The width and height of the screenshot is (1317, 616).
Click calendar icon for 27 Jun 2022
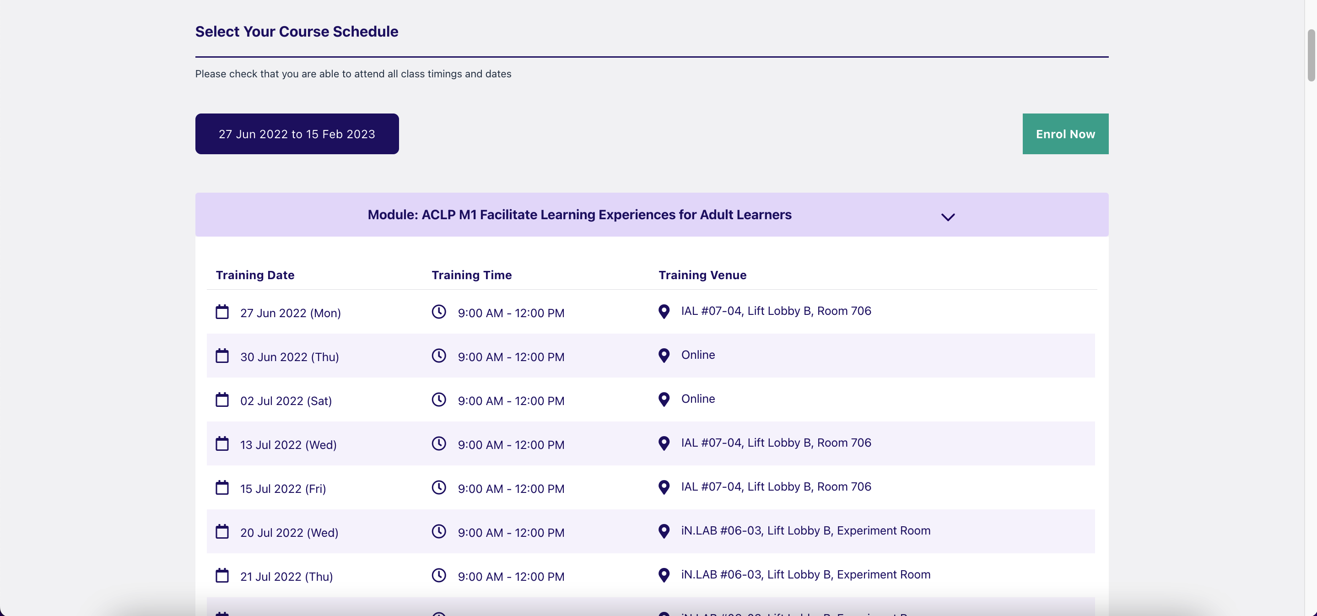coord(222,311)
